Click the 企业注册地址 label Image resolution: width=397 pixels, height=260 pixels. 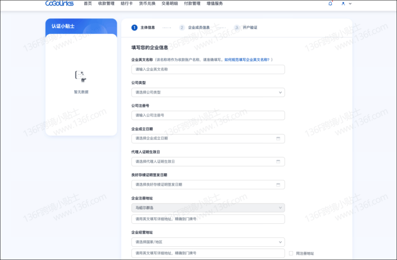pyautogui.click(x=142, y=198)
